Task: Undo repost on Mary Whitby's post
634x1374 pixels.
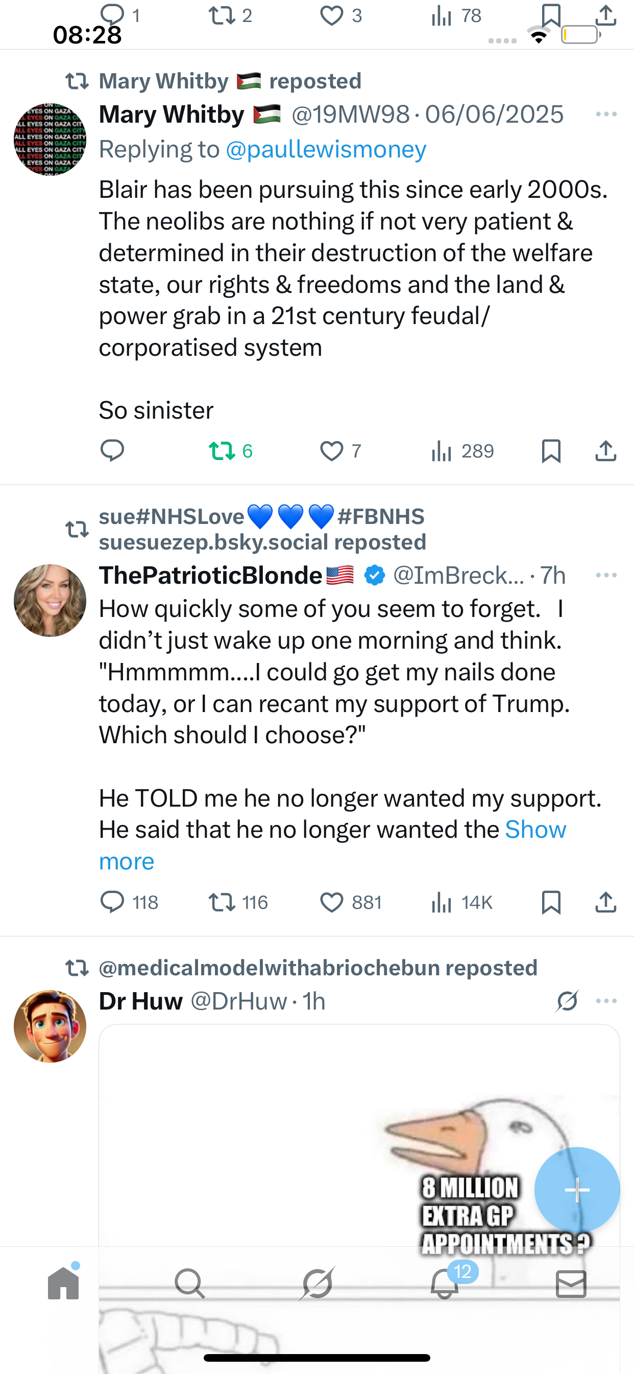Action: pos(222,451)
